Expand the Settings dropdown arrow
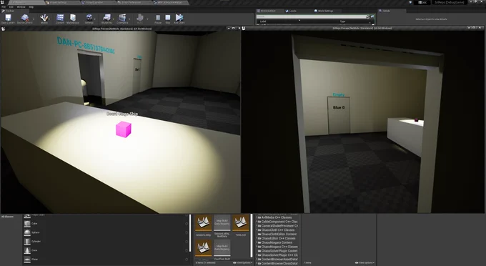Viewport: 486px width, 266px height. 95,19
